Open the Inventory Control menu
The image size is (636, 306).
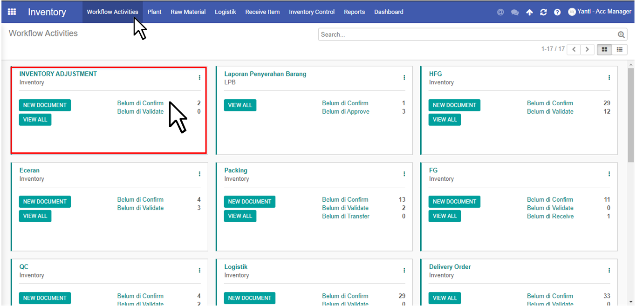point(312,12)
